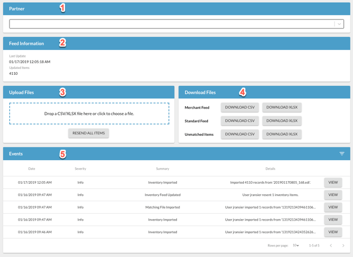
Task: Go to previous page of events
Action: click(x=331, y=245)
